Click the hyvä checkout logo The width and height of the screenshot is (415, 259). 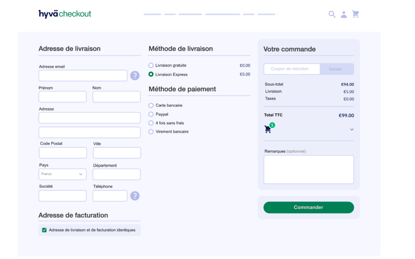point(65,14)
